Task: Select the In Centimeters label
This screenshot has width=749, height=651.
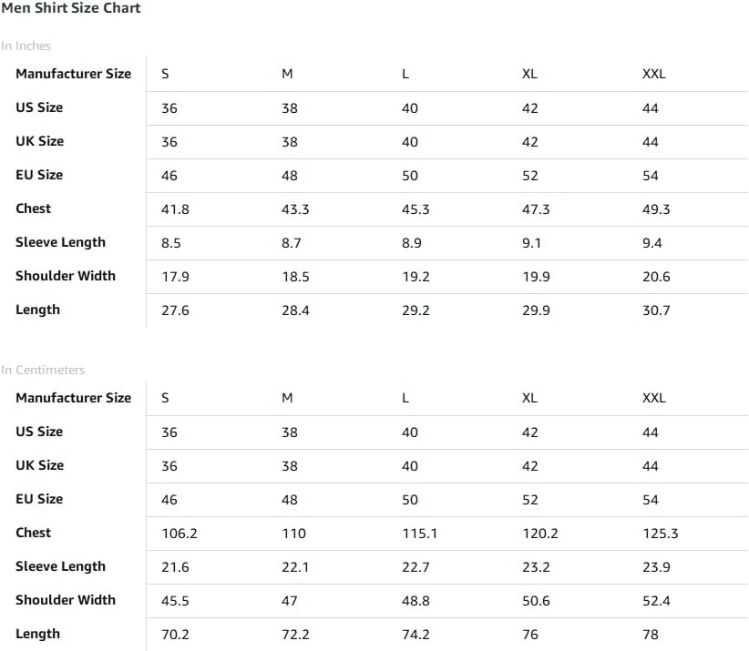Action: (x=43, y=370)
